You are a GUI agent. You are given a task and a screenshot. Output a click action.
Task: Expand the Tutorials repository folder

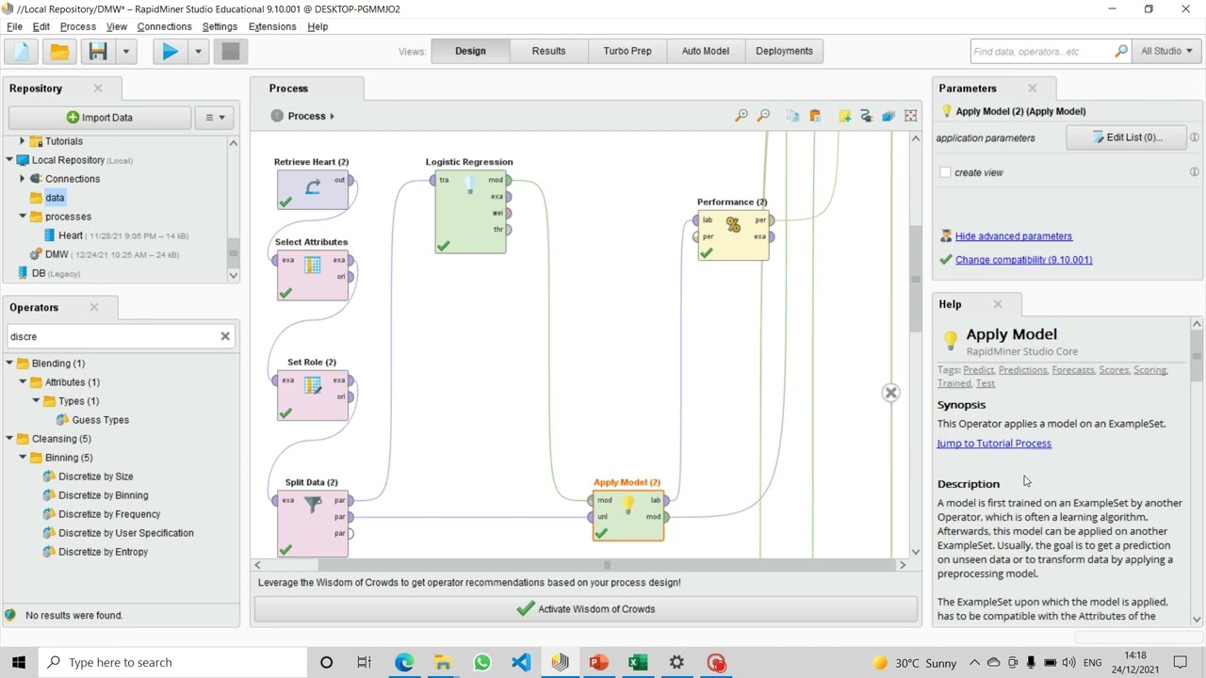click(22, 141)
